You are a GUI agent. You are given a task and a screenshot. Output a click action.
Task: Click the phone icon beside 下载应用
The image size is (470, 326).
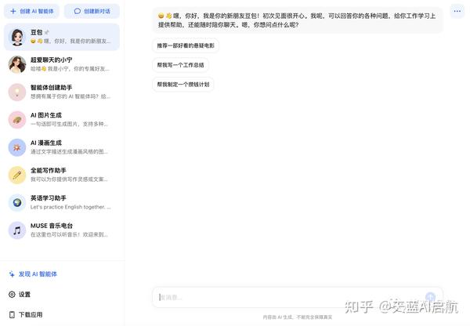[x=12, y=314]
